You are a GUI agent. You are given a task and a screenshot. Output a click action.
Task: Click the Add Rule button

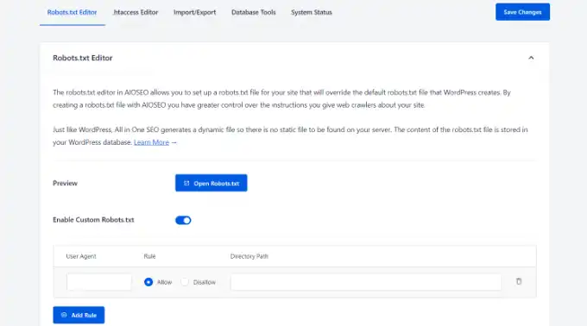[x=79, y=315]
